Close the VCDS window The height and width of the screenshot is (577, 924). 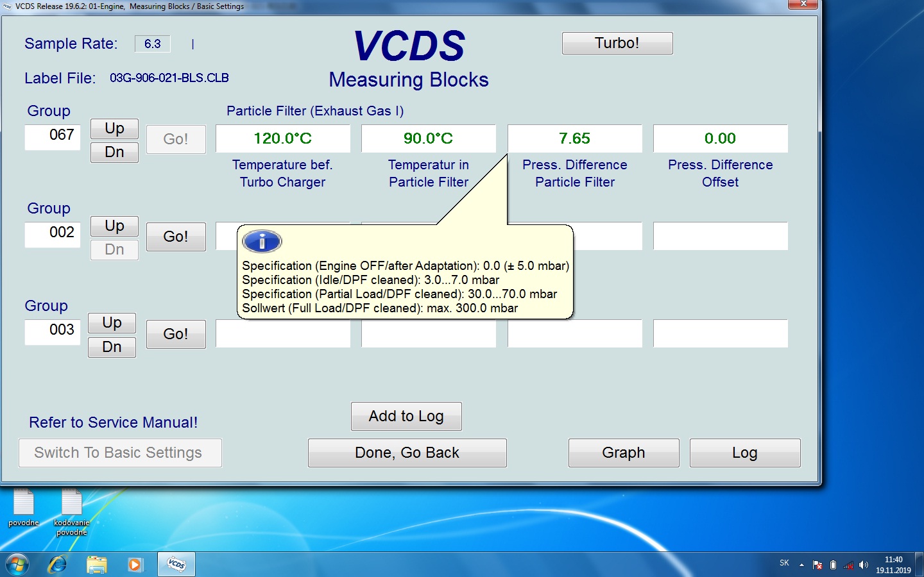tap(803, 4)
